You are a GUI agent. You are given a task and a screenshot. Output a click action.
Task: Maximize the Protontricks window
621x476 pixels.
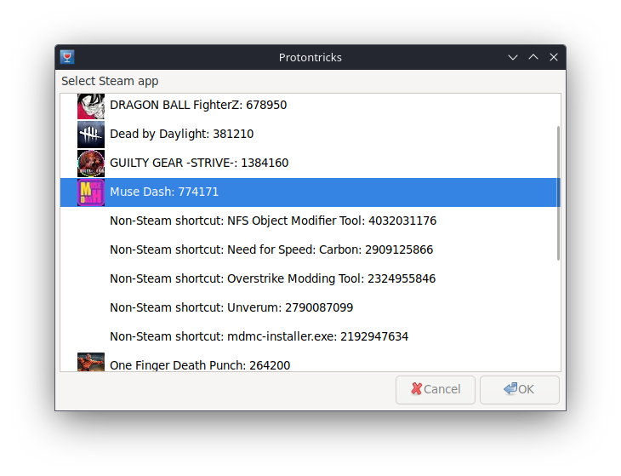point(533,57)
